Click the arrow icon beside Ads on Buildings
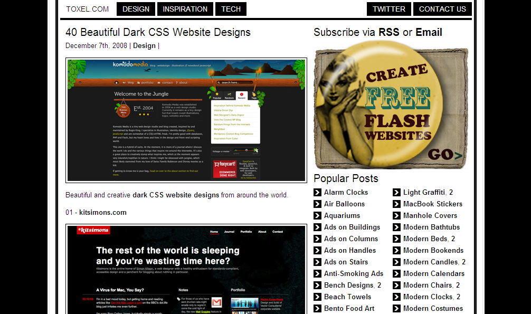Image resolution: width=531 pixels, height=314 pixels. pyautogui.click(x=317, y=227)
